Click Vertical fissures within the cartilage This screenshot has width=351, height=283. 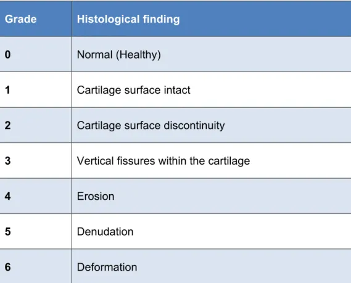click(x=163, y=161)
